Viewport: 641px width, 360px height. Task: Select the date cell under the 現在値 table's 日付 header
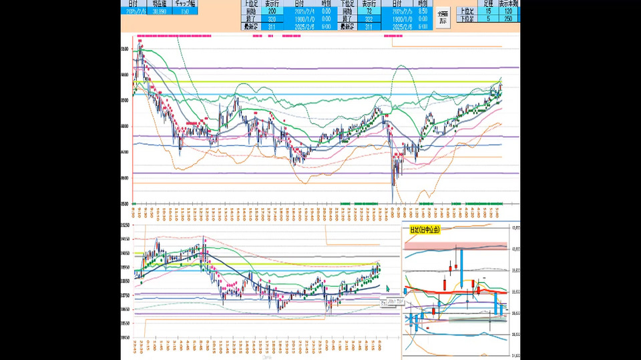134,11
